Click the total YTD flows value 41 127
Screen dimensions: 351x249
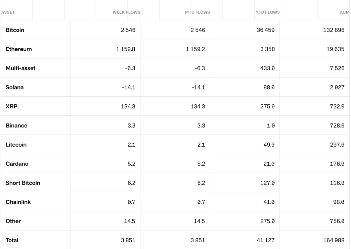[x=265, y=240]
